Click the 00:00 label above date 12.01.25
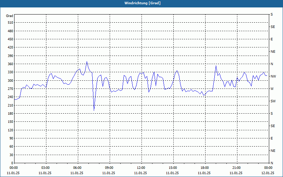This screenshot has height=177, width=283. 268,168
